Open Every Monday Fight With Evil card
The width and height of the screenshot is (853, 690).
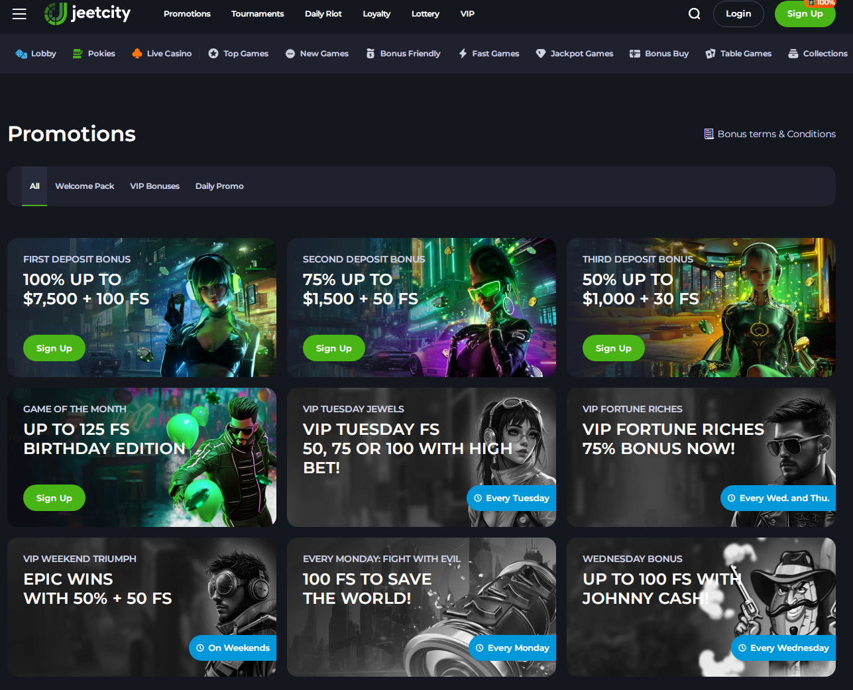[x=422, y=607]
